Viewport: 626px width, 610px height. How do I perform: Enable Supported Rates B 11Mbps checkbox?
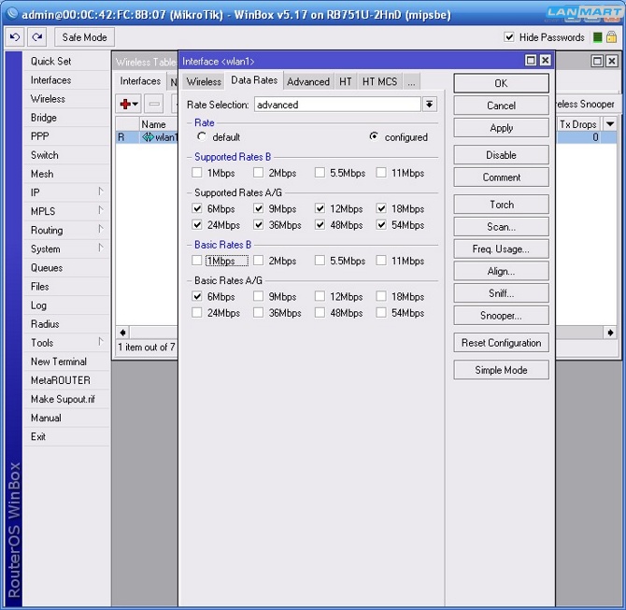381,173
